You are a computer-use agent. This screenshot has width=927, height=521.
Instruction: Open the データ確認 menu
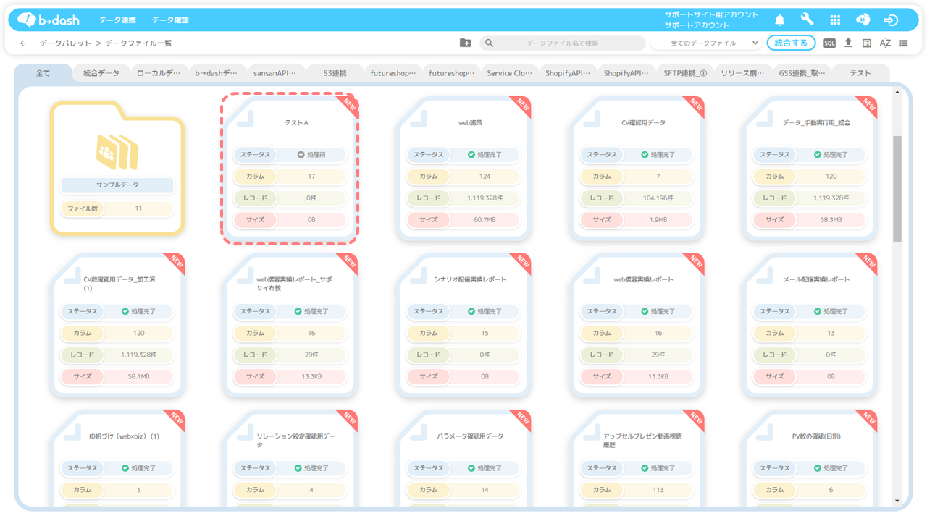pos(170,20)
